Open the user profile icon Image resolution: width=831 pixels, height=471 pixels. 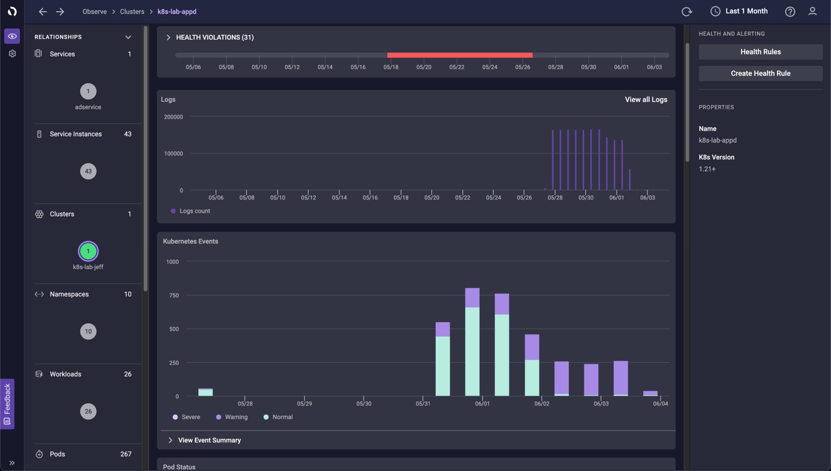[x=812, y=11]
